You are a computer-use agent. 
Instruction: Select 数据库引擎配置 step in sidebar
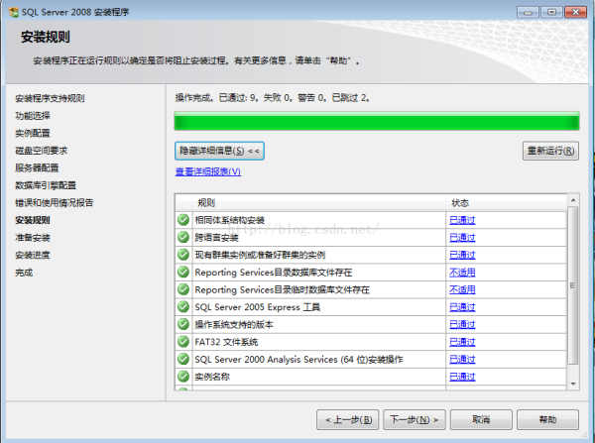(46, 185)
